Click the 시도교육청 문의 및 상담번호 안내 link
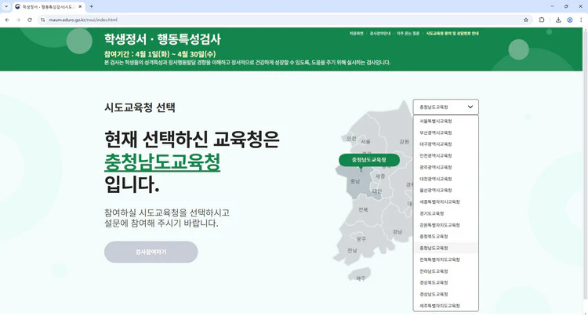 click(452, 34)
